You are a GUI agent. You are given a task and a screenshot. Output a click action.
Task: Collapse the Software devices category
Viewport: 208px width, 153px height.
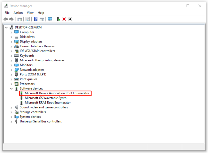(11, 89)
